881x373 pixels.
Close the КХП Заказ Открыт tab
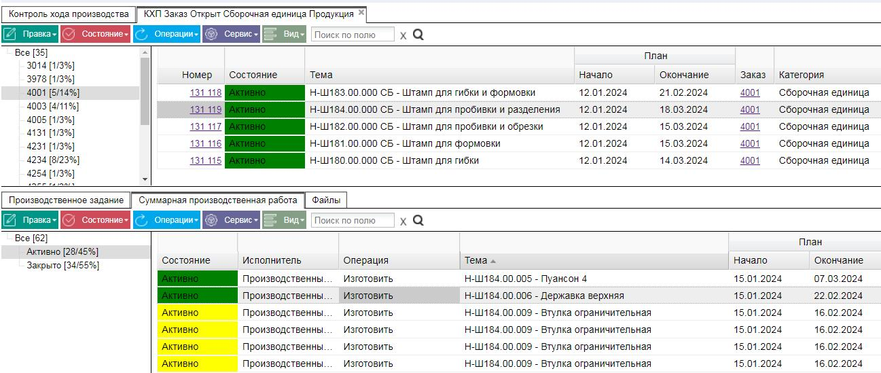click(361, 12)
